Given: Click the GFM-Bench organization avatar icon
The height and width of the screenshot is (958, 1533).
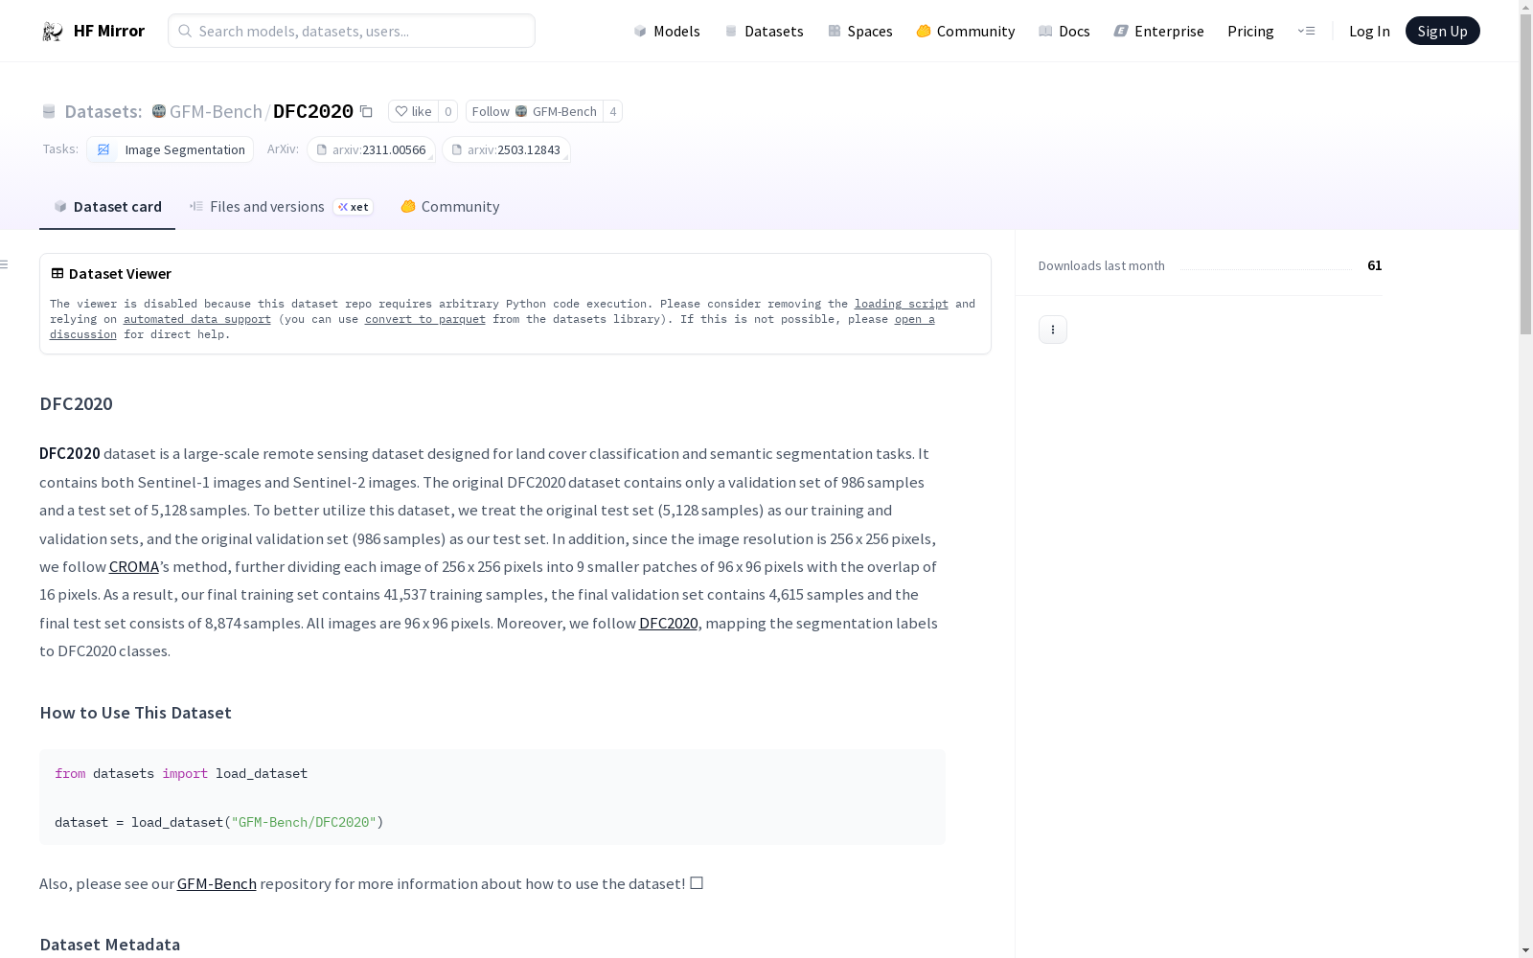Looking at the screenshot, I should (159, 111).
